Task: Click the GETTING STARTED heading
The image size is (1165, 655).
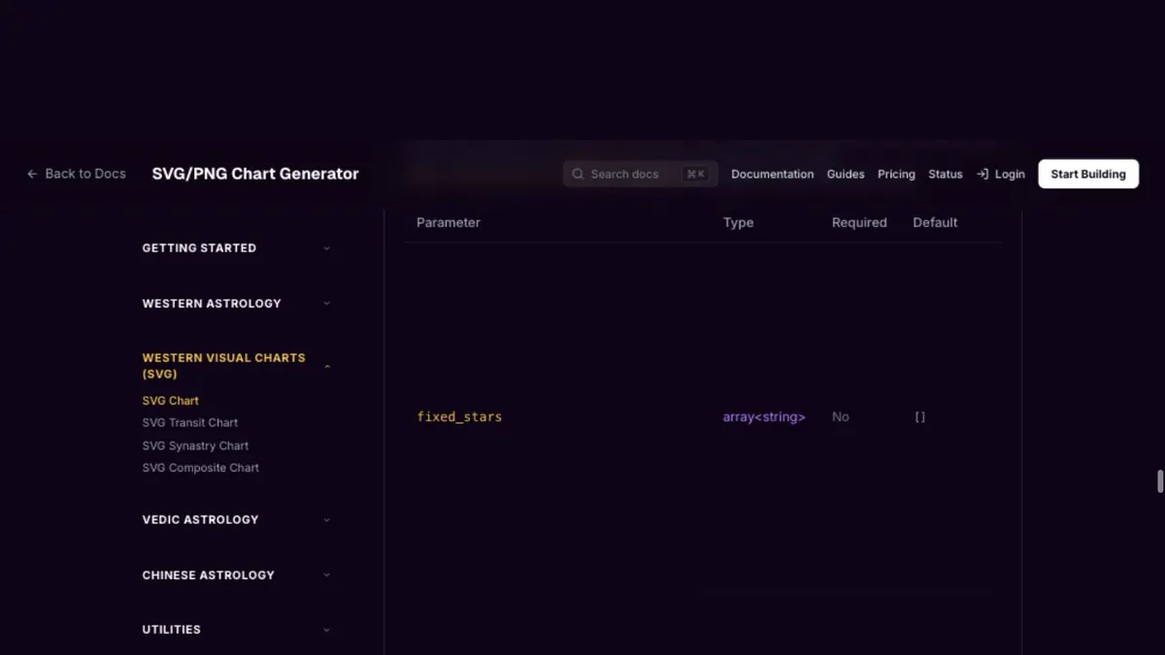Action: pyautogui.click(x=199, y=248)
